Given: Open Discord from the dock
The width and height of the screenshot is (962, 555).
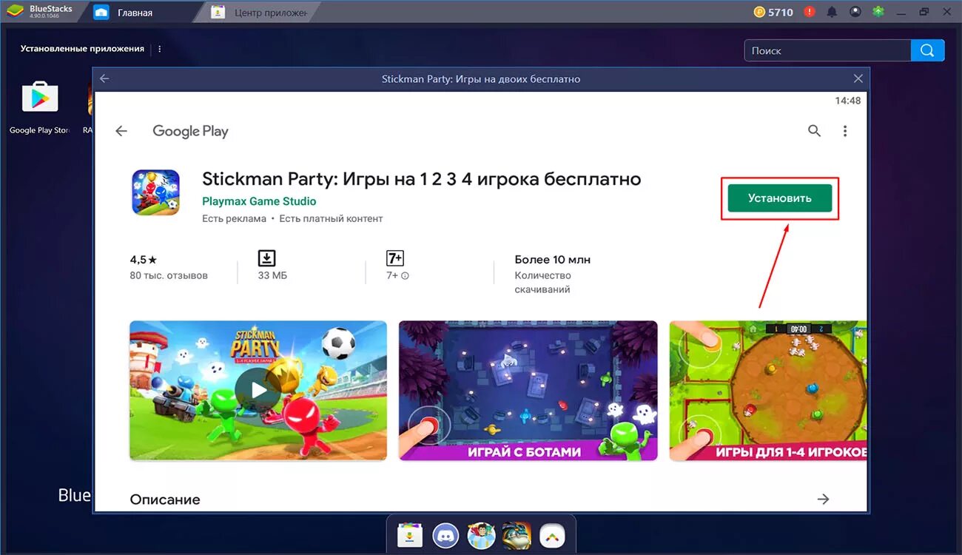Looking at the screenshot, I should click(445, 535).
